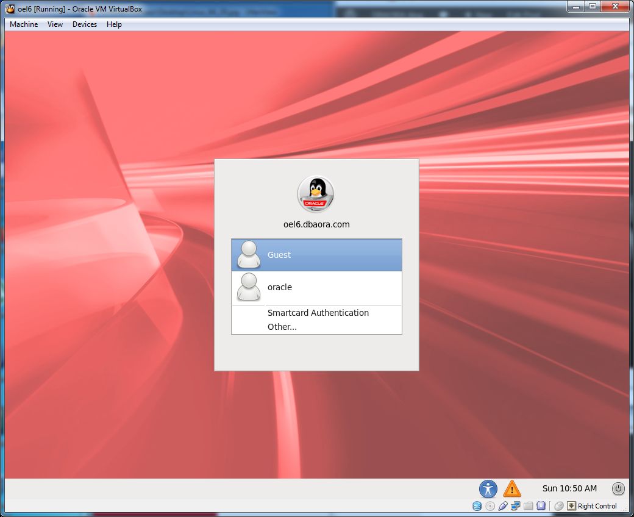Image resolution: width=634 pixels, height=517 pixels.
Task: Open the Devices menu
Action: [x=85, y=24]
